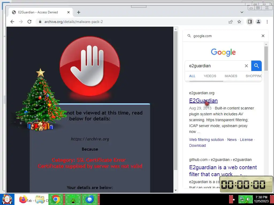Click the 00:00:00 timer widget

coord(246,184)
